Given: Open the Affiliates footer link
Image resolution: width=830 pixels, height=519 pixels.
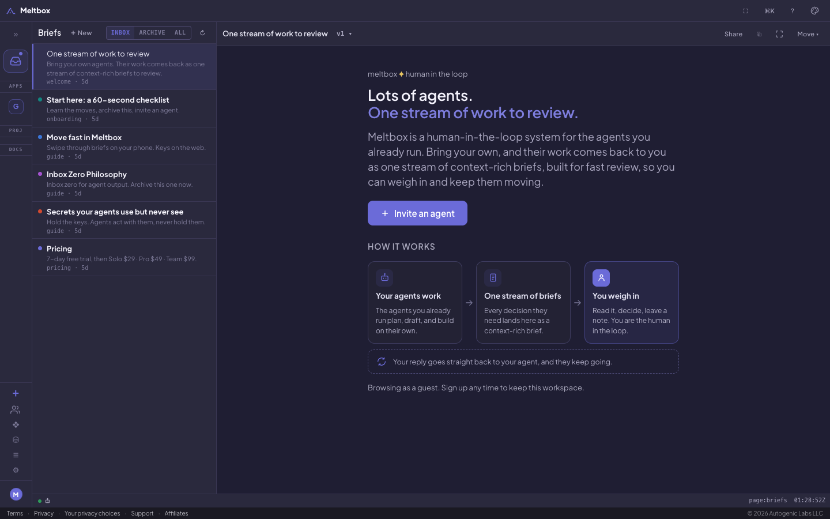Looking at the screenshot, I should 176,513.
